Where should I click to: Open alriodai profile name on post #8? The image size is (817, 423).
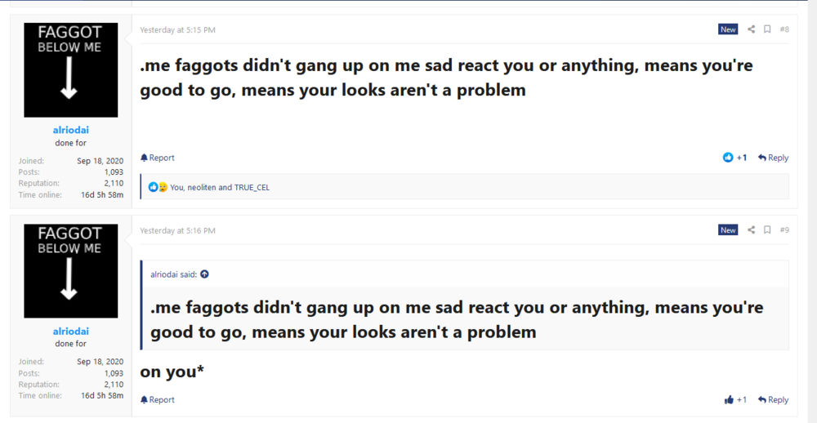click(71, 130)
